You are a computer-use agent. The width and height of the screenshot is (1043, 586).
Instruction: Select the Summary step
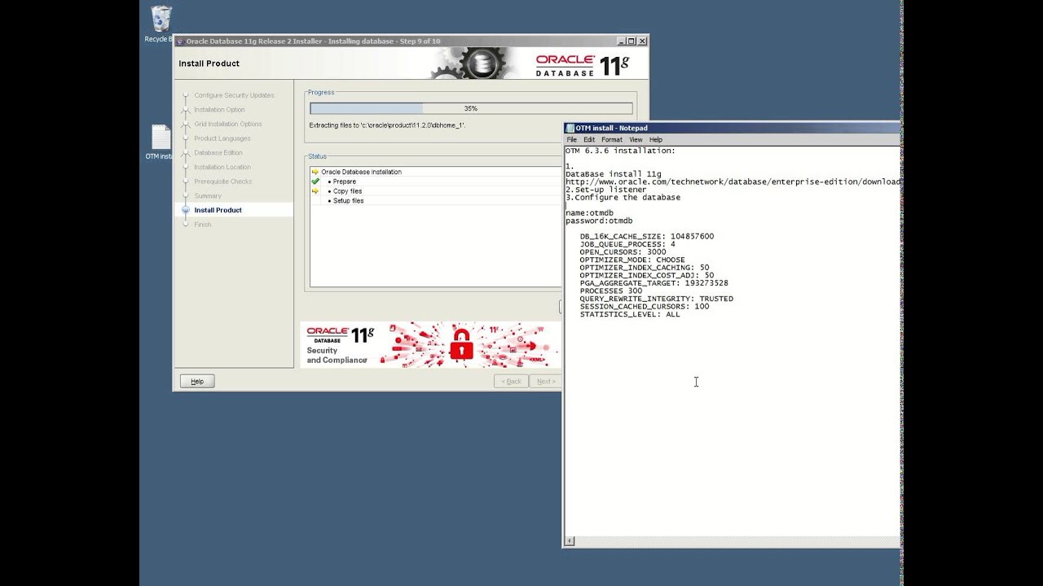pyautogui.click(x=208, y=196)
